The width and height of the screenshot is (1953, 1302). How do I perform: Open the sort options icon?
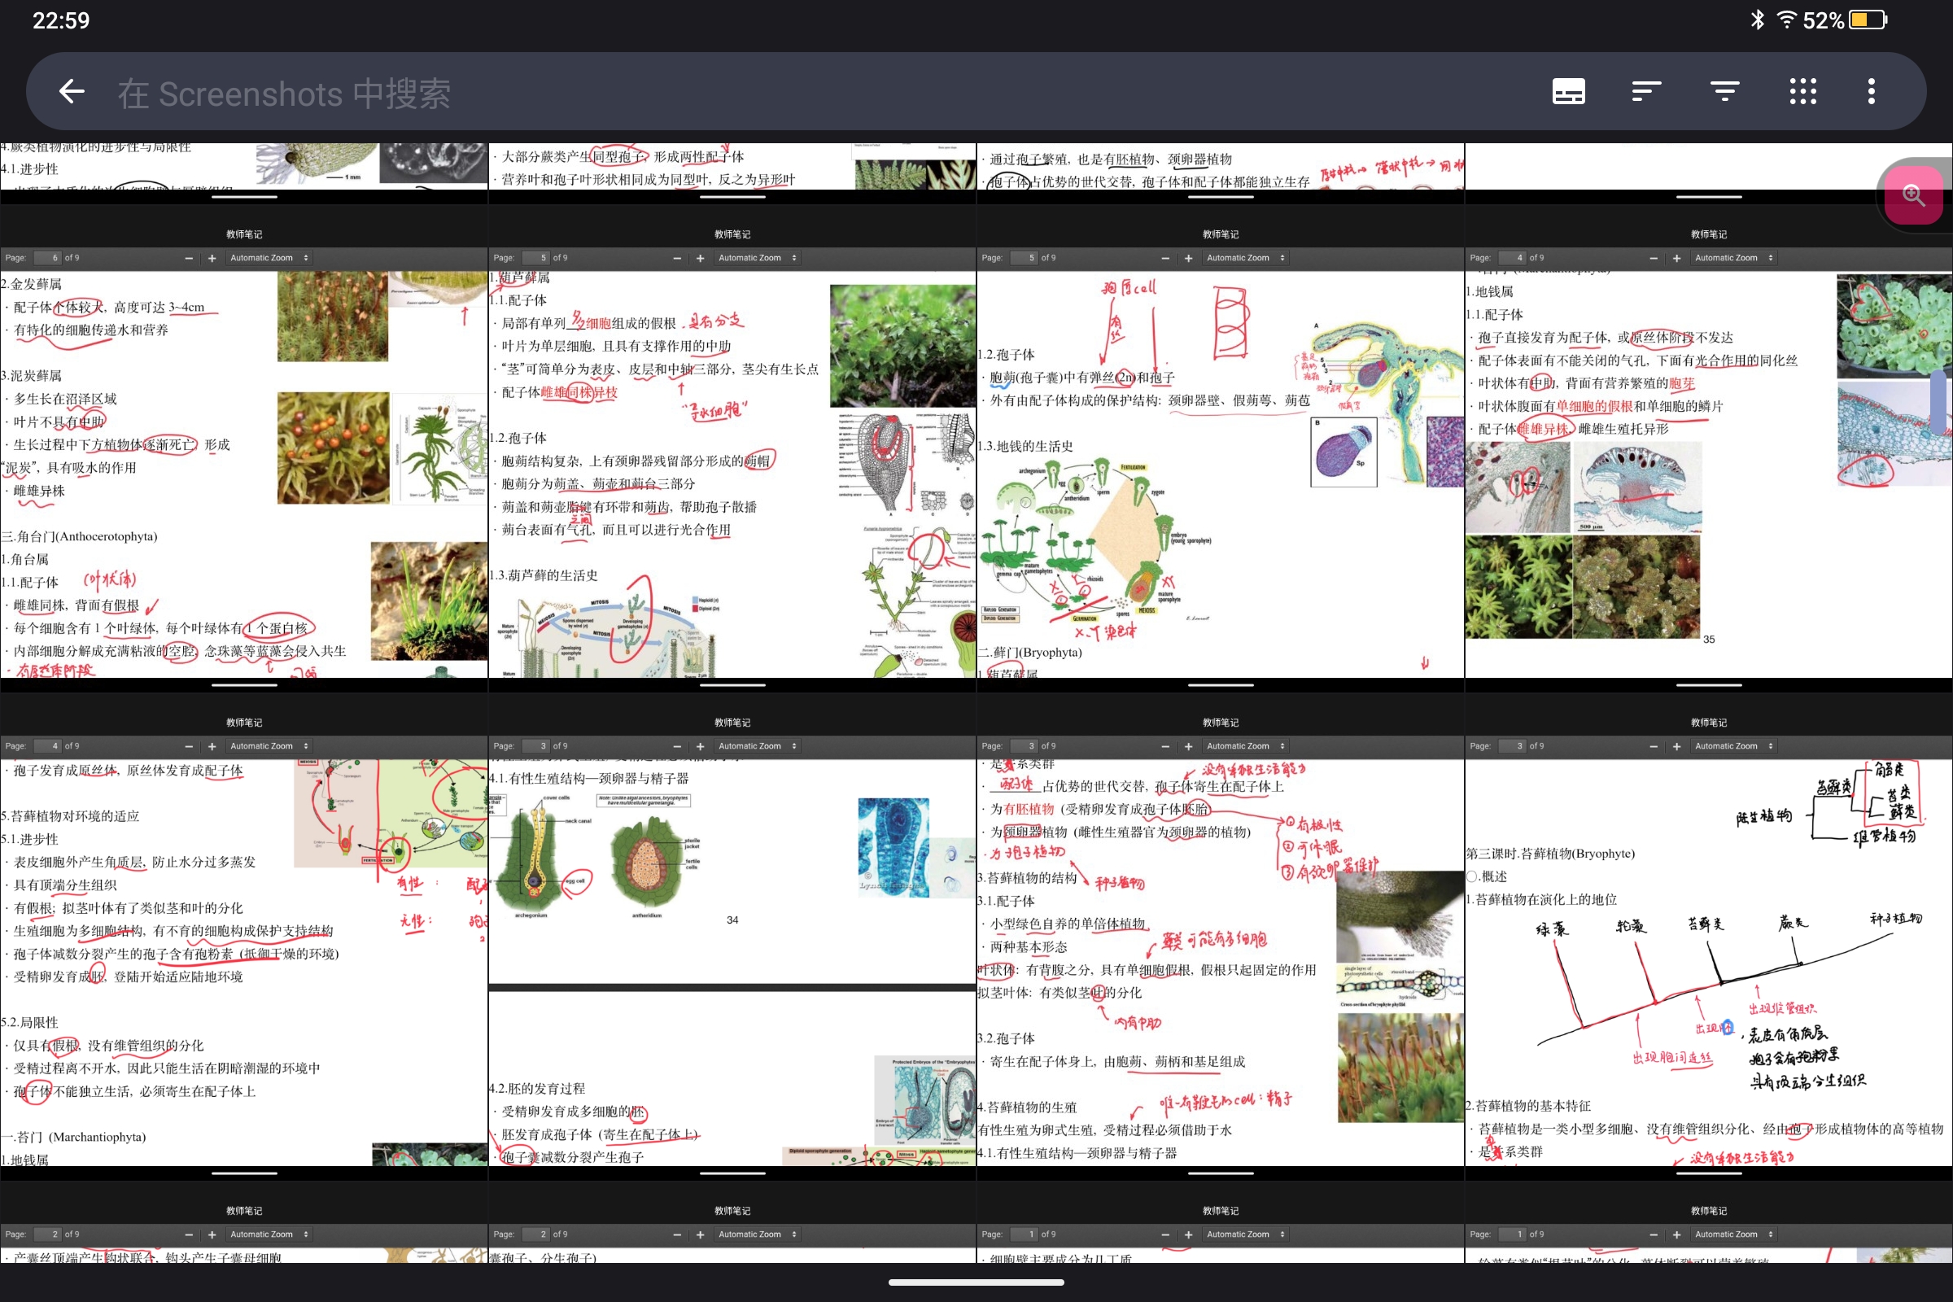pos(1645,91)
